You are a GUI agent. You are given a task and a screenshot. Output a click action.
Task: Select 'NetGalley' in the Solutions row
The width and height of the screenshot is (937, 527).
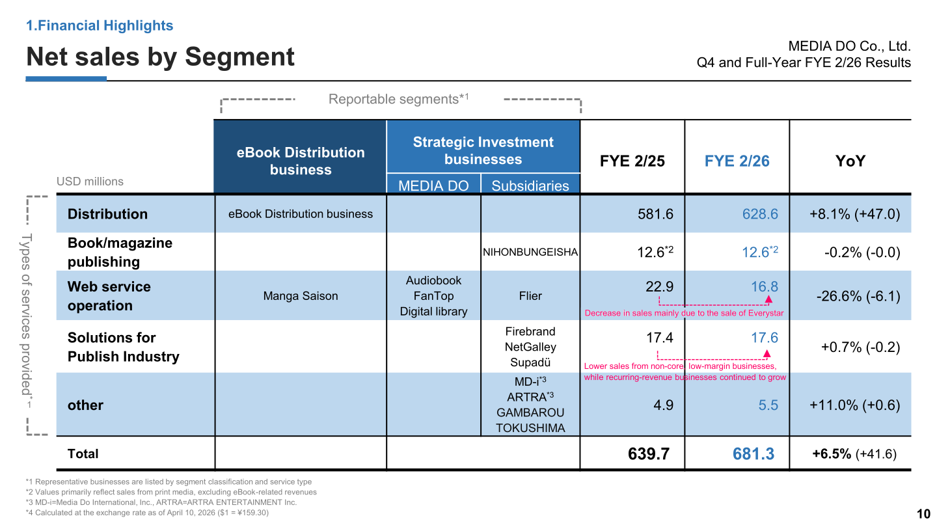(x=530, y=347)
